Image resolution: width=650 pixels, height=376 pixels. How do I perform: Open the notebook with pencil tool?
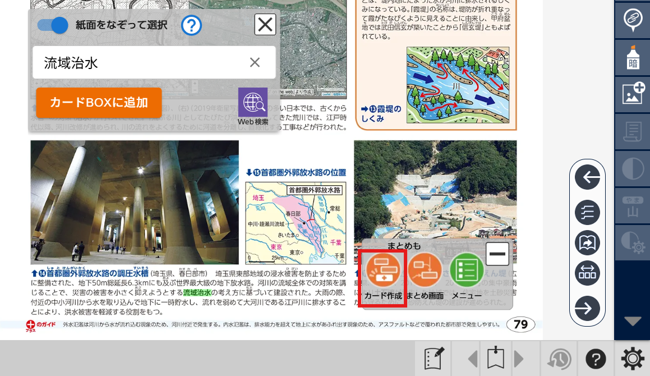pos(434,359)
